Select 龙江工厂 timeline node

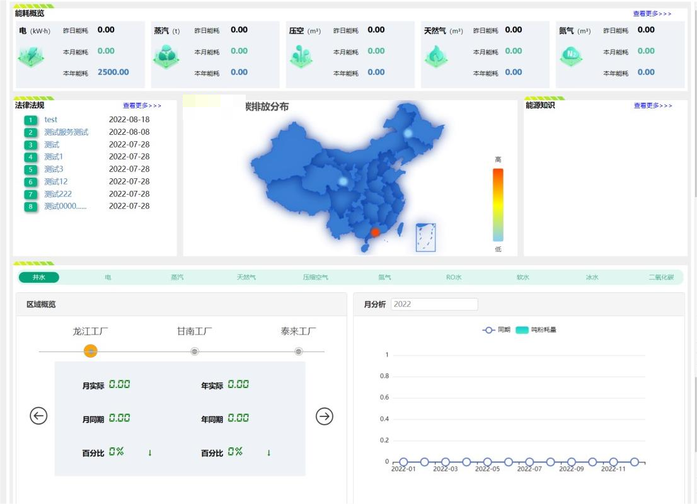pos(91,351)
